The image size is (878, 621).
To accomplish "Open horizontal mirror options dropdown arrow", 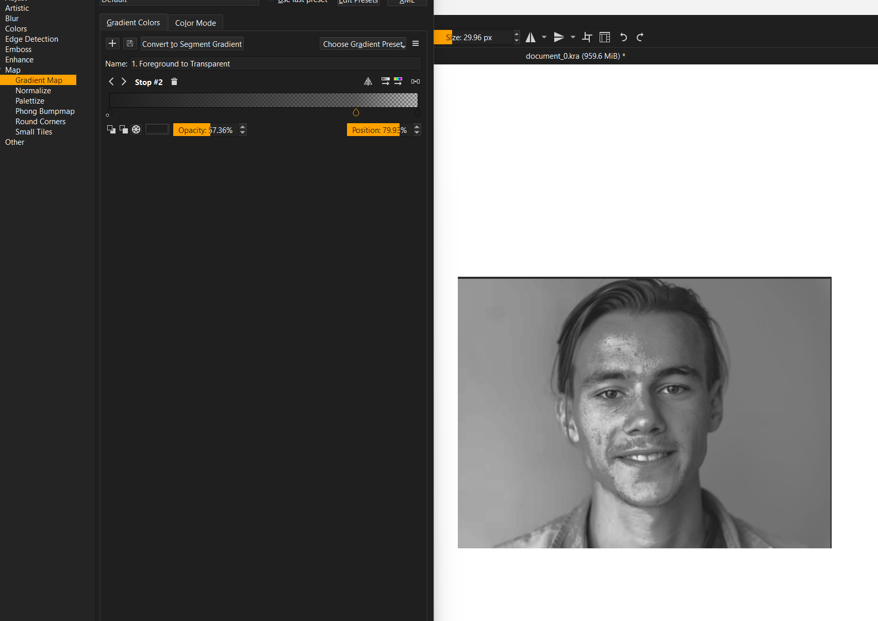I will pos(544,37).
